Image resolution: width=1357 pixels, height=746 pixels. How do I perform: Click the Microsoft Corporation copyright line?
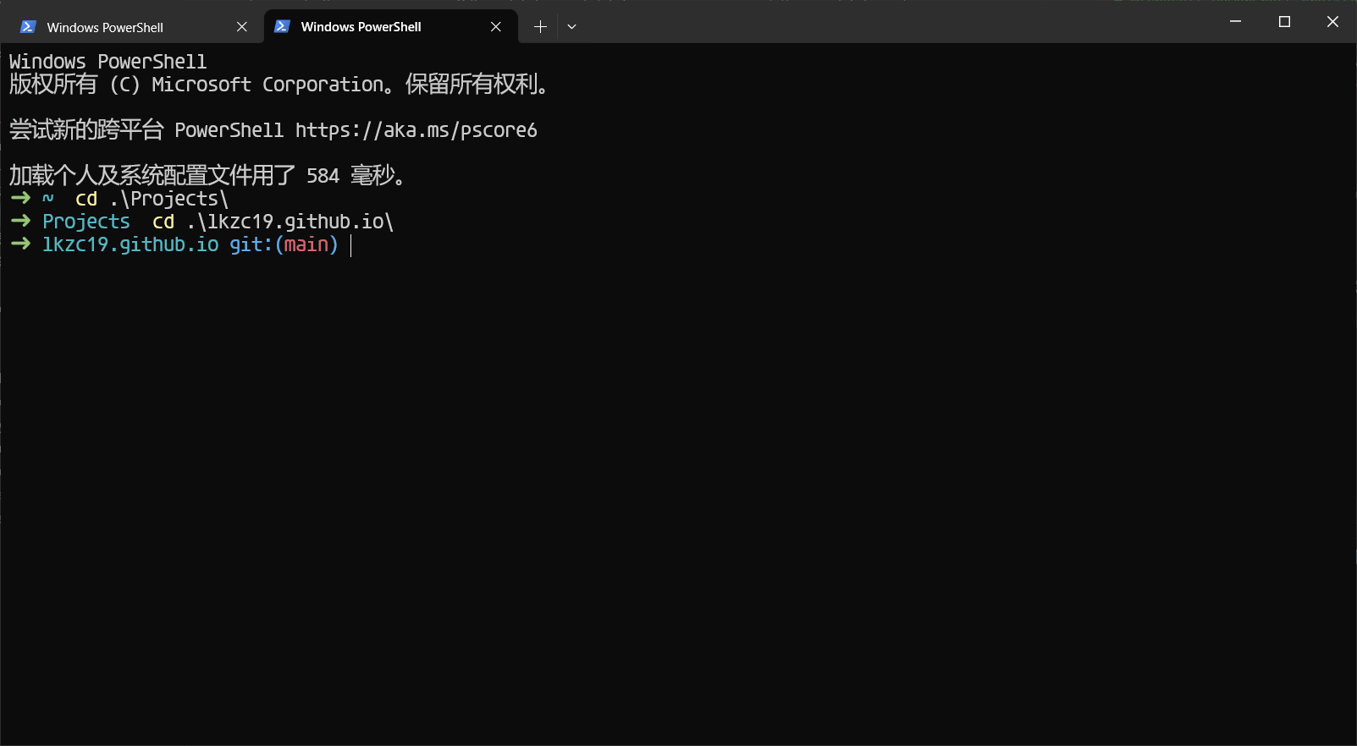point(280,85)
